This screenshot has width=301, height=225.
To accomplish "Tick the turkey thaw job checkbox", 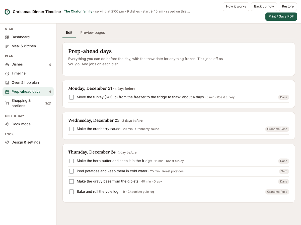I will [x=71, y=97].
